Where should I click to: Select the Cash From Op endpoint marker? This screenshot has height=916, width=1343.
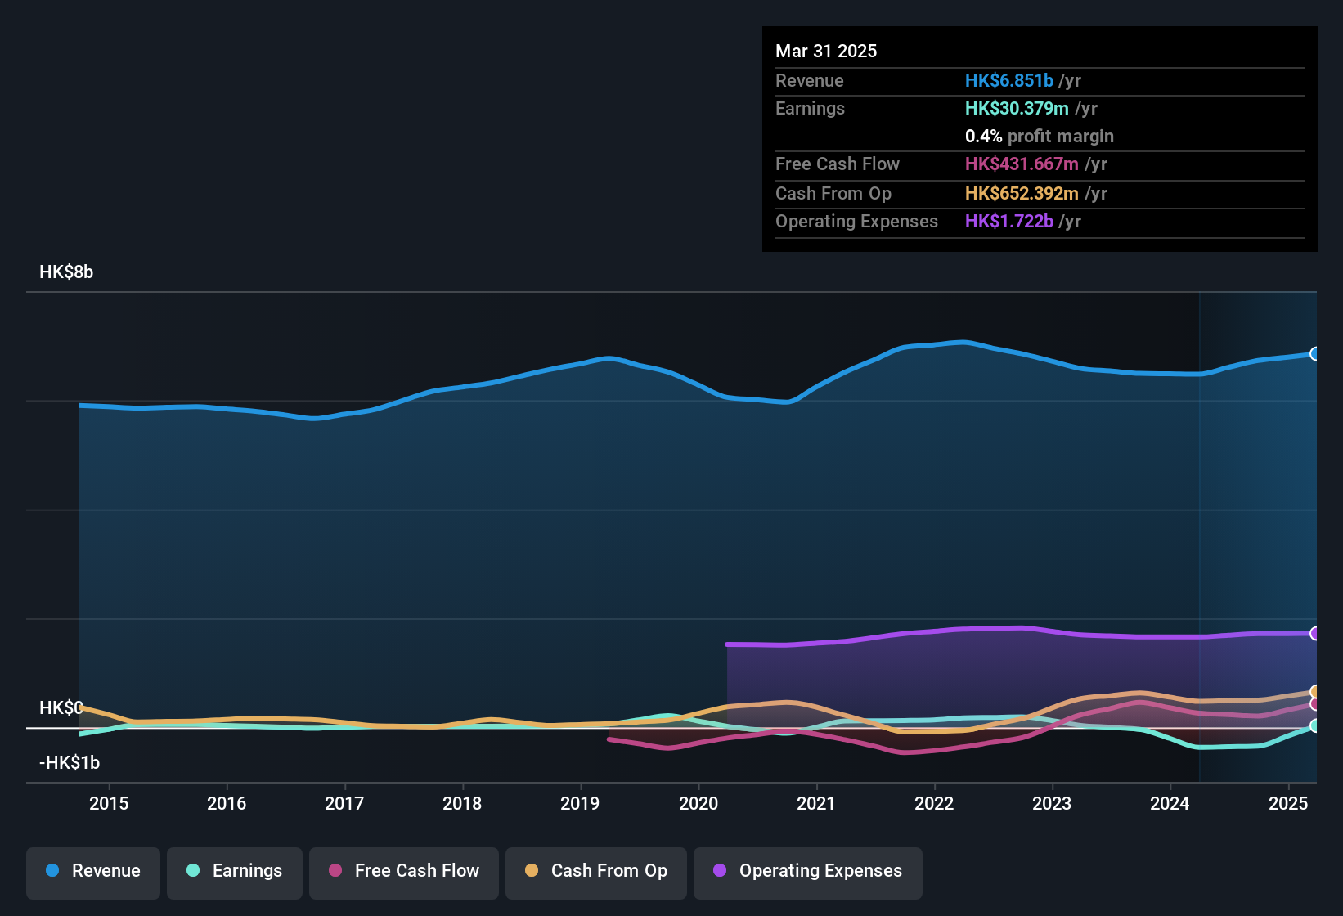pos(1315,691)
